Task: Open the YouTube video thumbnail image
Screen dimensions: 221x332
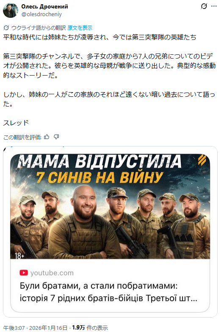Action: click(x=110, y=206)
